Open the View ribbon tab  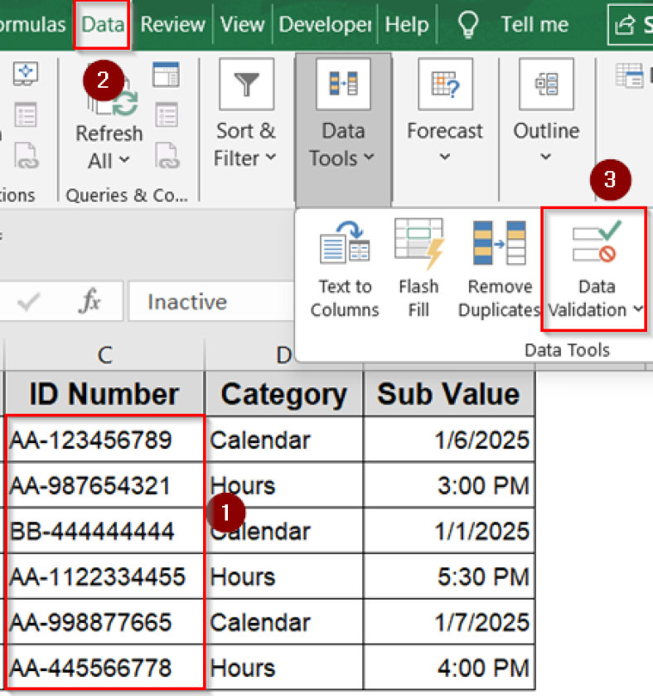(243, 25)
